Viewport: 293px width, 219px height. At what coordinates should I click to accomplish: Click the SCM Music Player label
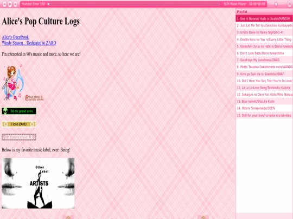[235, 4]
